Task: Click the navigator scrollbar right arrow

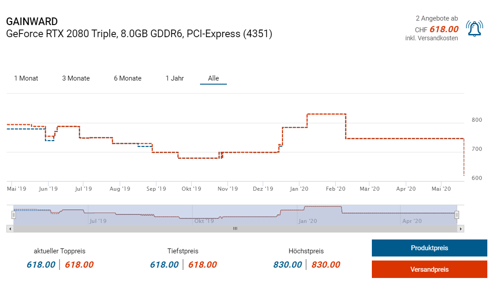Action: click(460, 229)
